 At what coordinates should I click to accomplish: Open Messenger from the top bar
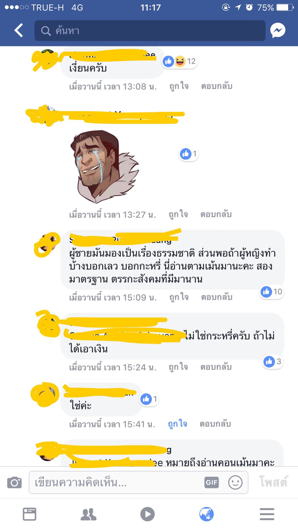278,30
